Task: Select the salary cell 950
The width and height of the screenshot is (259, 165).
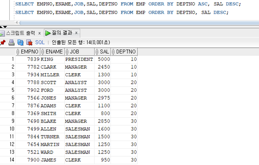Action: pos(103,160)
